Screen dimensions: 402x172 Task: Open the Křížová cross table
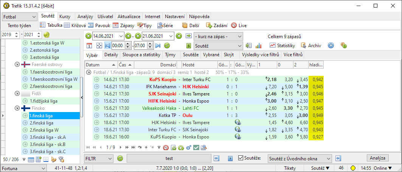75,25
